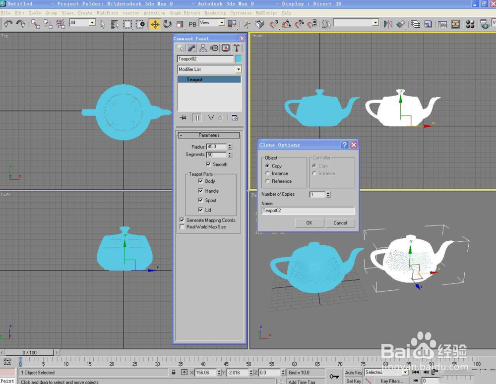Click the Mirror tool icon
Screen dimensions: 496x384
tap(388, 24)
